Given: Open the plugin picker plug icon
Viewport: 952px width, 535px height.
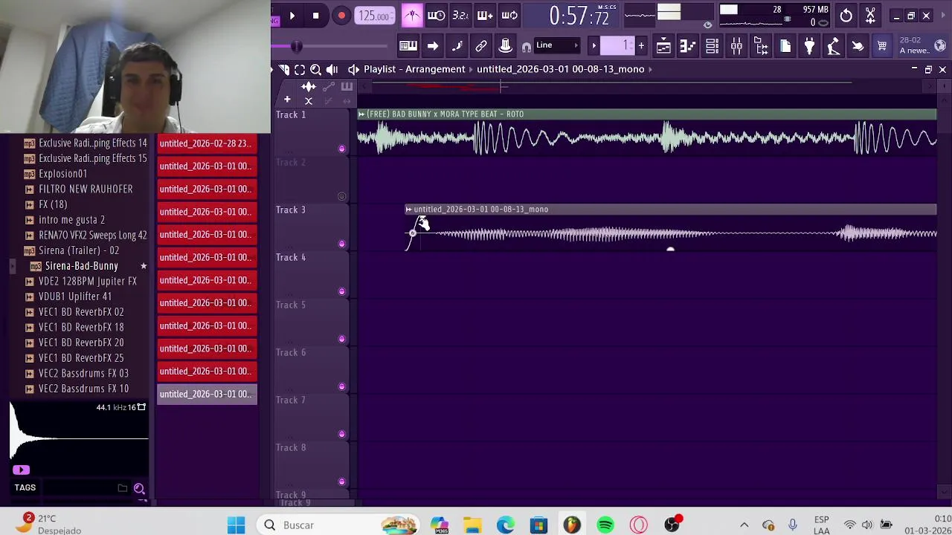Looking at the screenshot, I should (809, 46).
